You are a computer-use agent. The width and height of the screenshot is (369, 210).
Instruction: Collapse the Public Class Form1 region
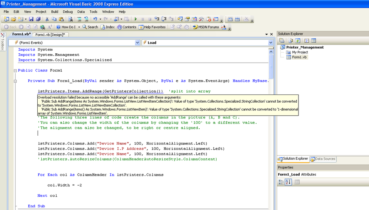(15, 70)
